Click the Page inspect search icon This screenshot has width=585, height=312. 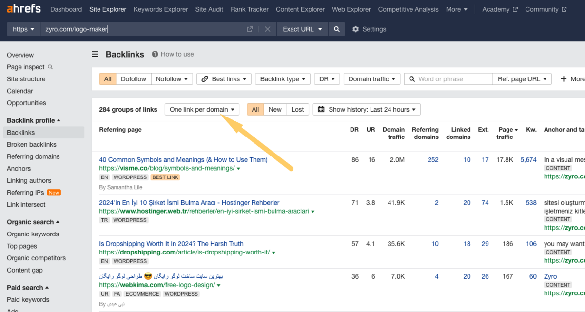click(x=50, y=67)
